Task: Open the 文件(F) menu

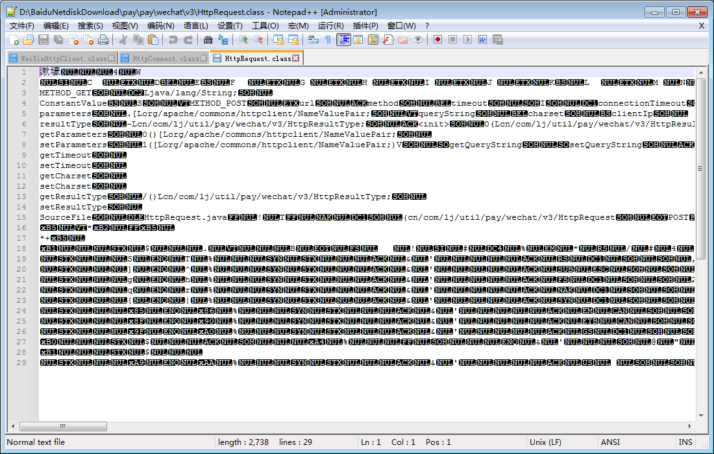Action: (x=22, y=26)
